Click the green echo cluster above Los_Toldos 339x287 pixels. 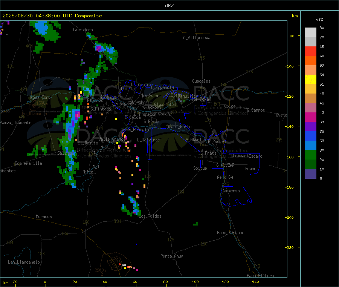click(x=132, y=206)
